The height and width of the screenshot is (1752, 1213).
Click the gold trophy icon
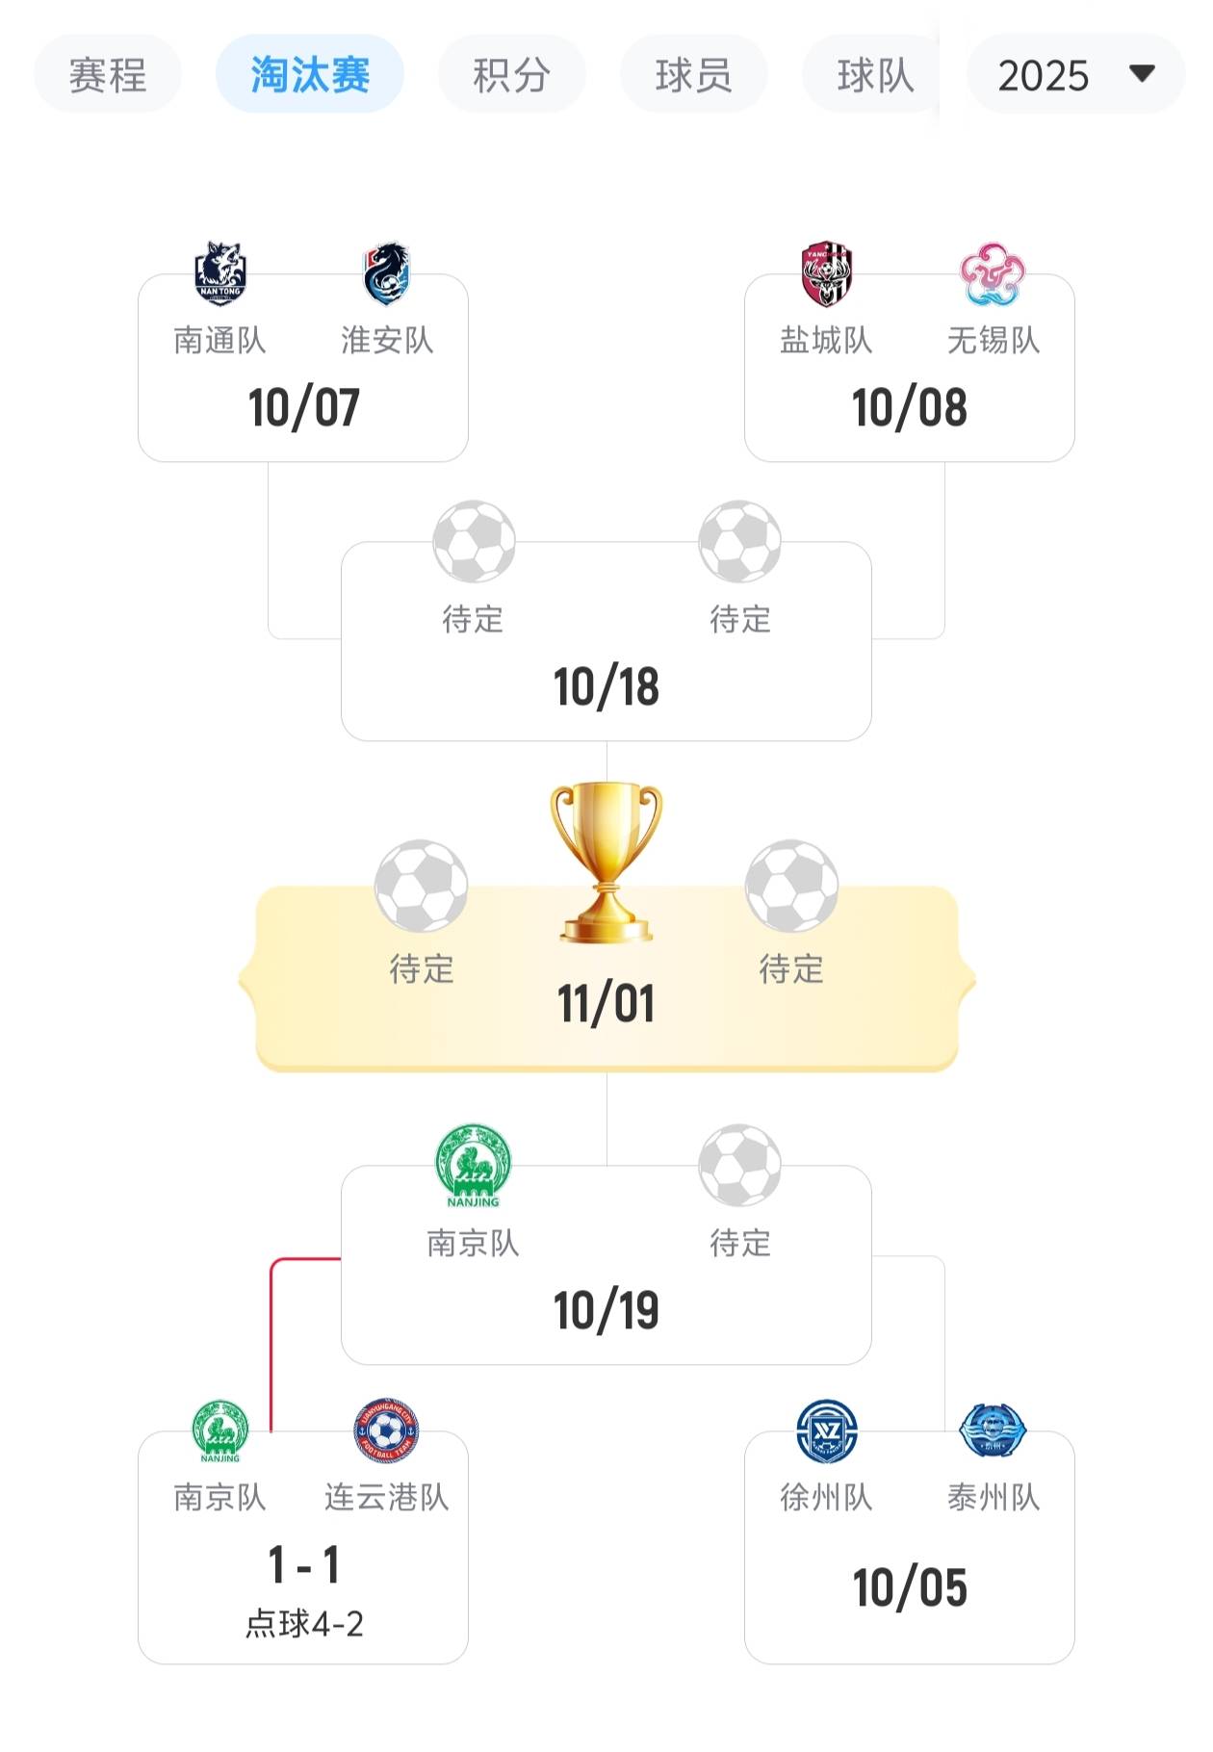click(x=606, y=862)
